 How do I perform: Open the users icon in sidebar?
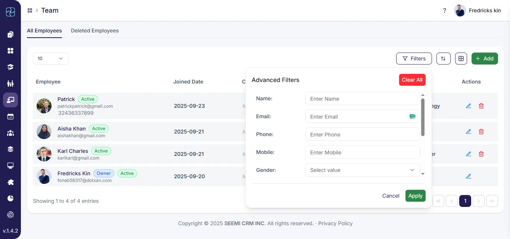(10, 133)
